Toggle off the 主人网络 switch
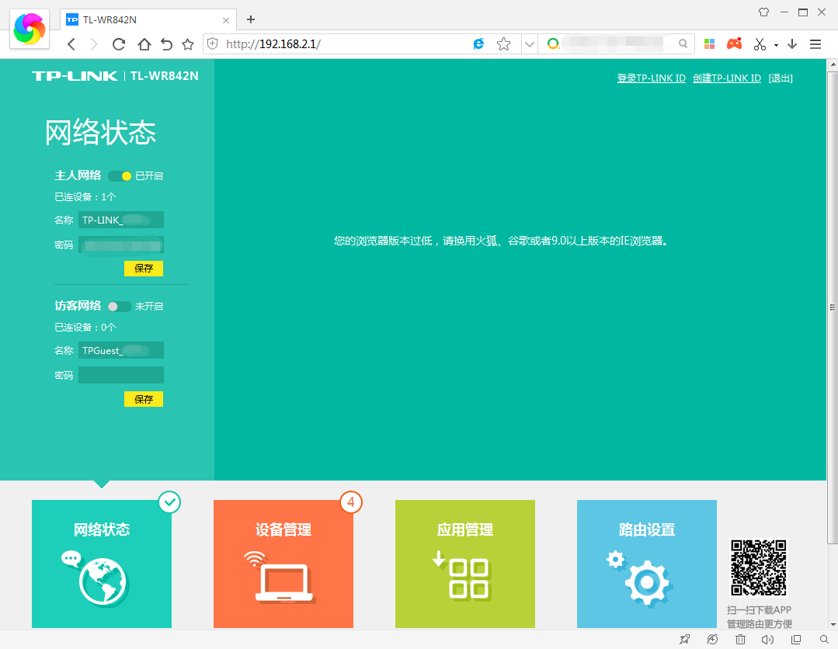 pyautogui.click(x=118, y=175)
